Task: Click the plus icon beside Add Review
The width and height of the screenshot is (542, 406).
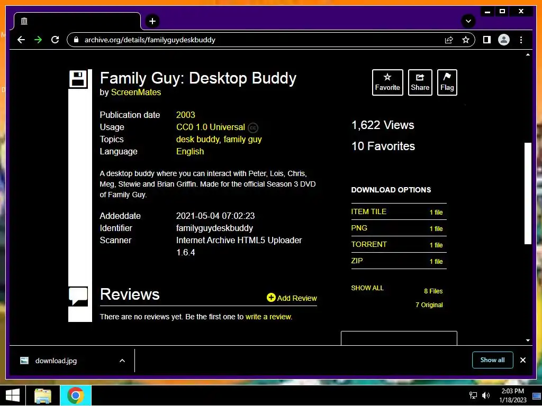Action: point(271,297)
